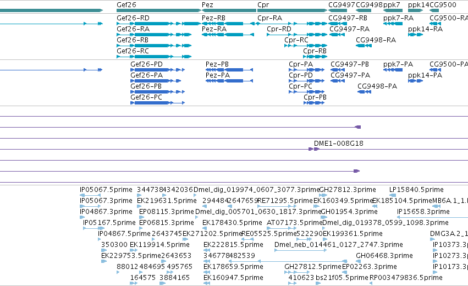
Task: Select the ppk7 gene label
Action: coord(392,5)
